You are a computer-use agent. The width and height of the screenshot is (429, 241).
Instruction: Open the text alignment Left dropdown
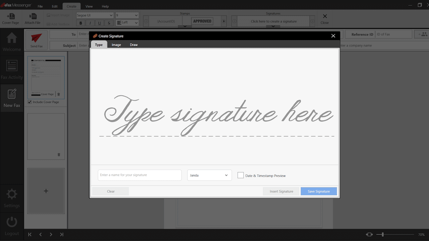click(127, 23)
